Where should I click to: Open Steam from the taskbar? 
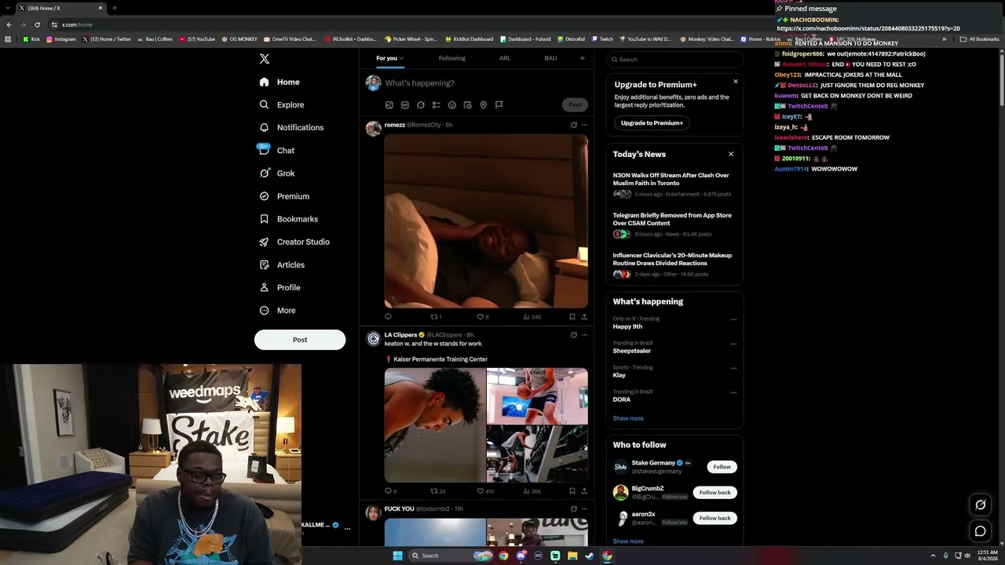click(590, 556)
